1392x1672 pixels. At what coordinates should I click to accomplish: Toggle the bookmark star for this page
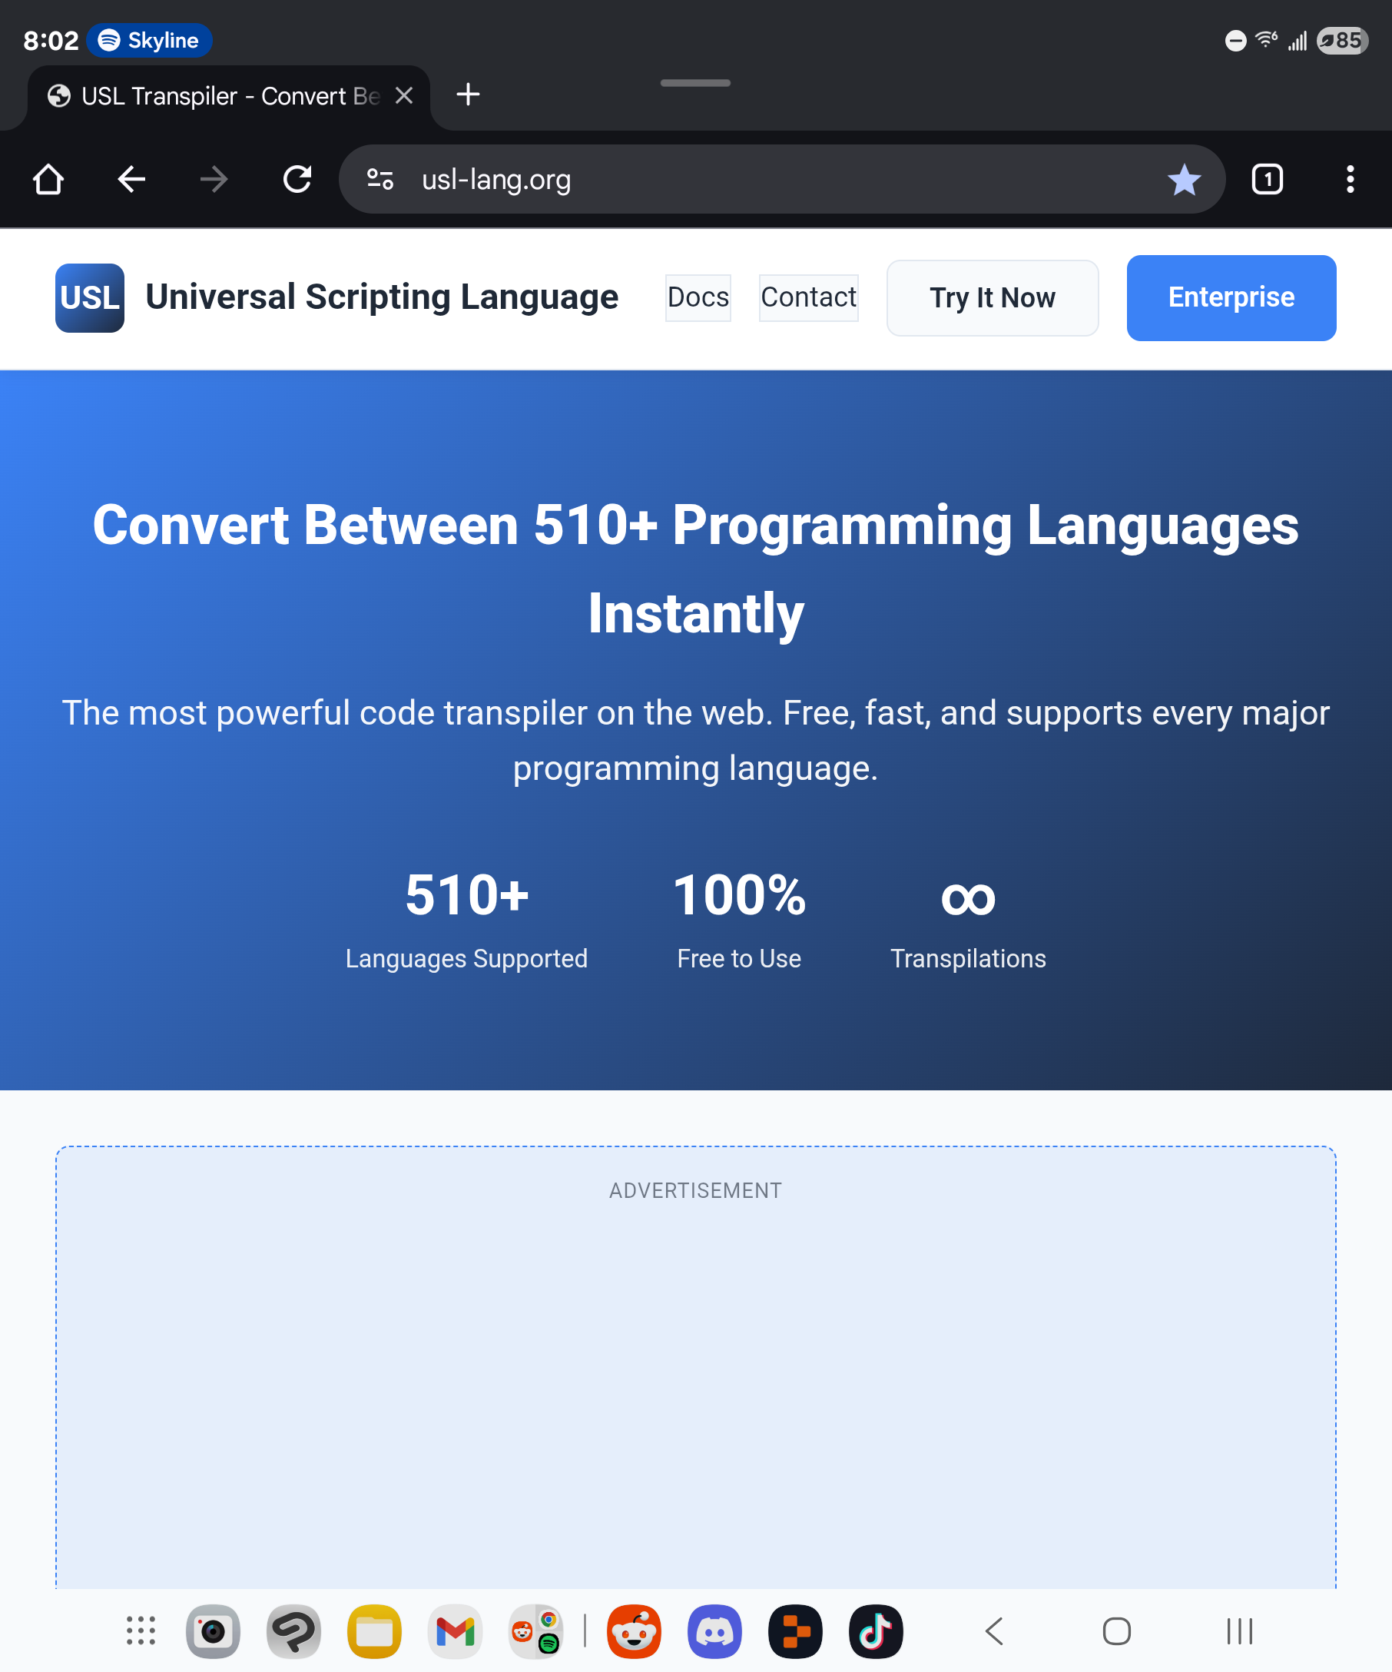[1184, 179]
